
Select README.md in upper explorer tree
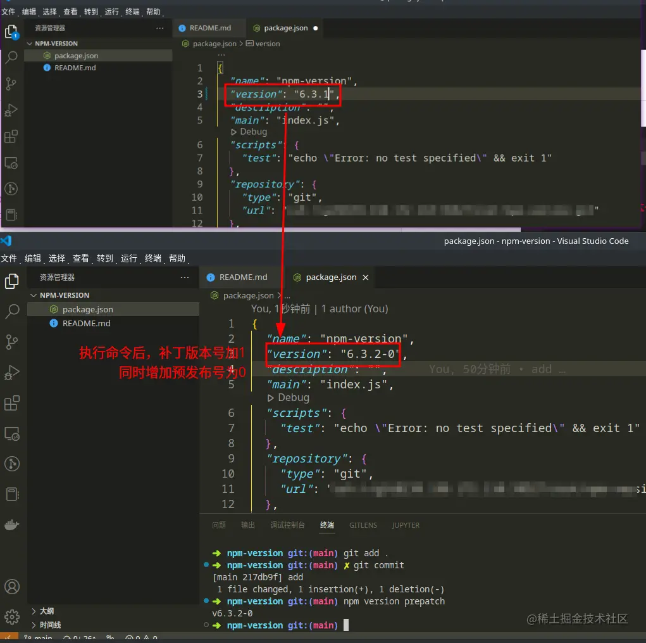(98, 68)
